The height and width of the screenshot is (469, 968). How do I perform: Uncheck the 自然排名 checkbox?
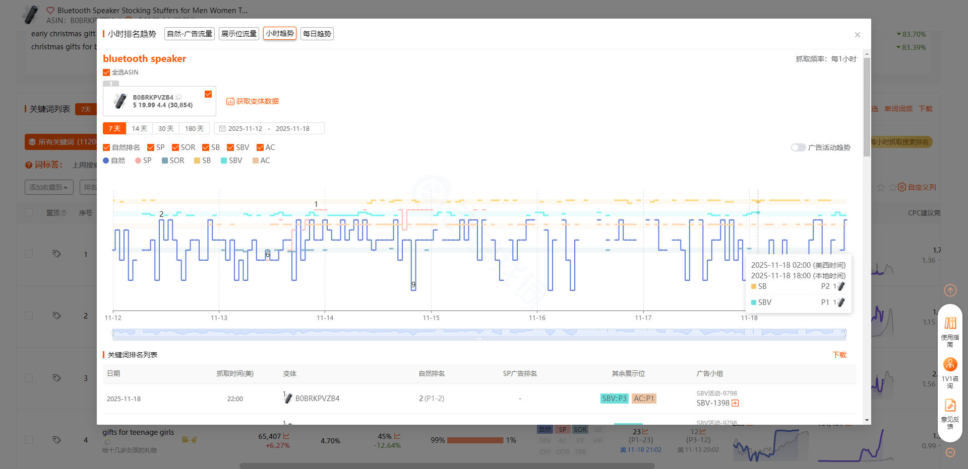[106, 147]
